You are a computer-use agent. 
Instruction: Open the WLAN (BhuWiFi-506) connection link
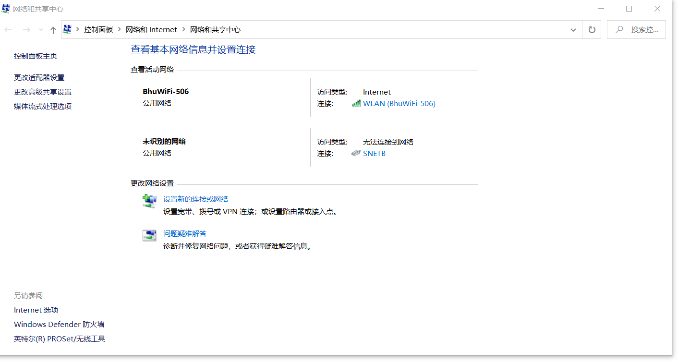point(399,103)
